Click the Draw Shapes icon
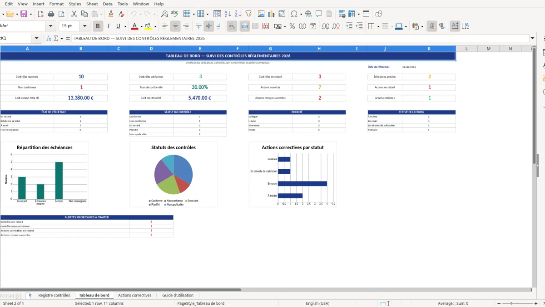 point(379,14)
